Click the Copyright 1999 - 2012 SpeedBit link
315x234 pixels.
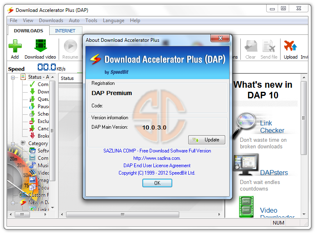[157, 173]
